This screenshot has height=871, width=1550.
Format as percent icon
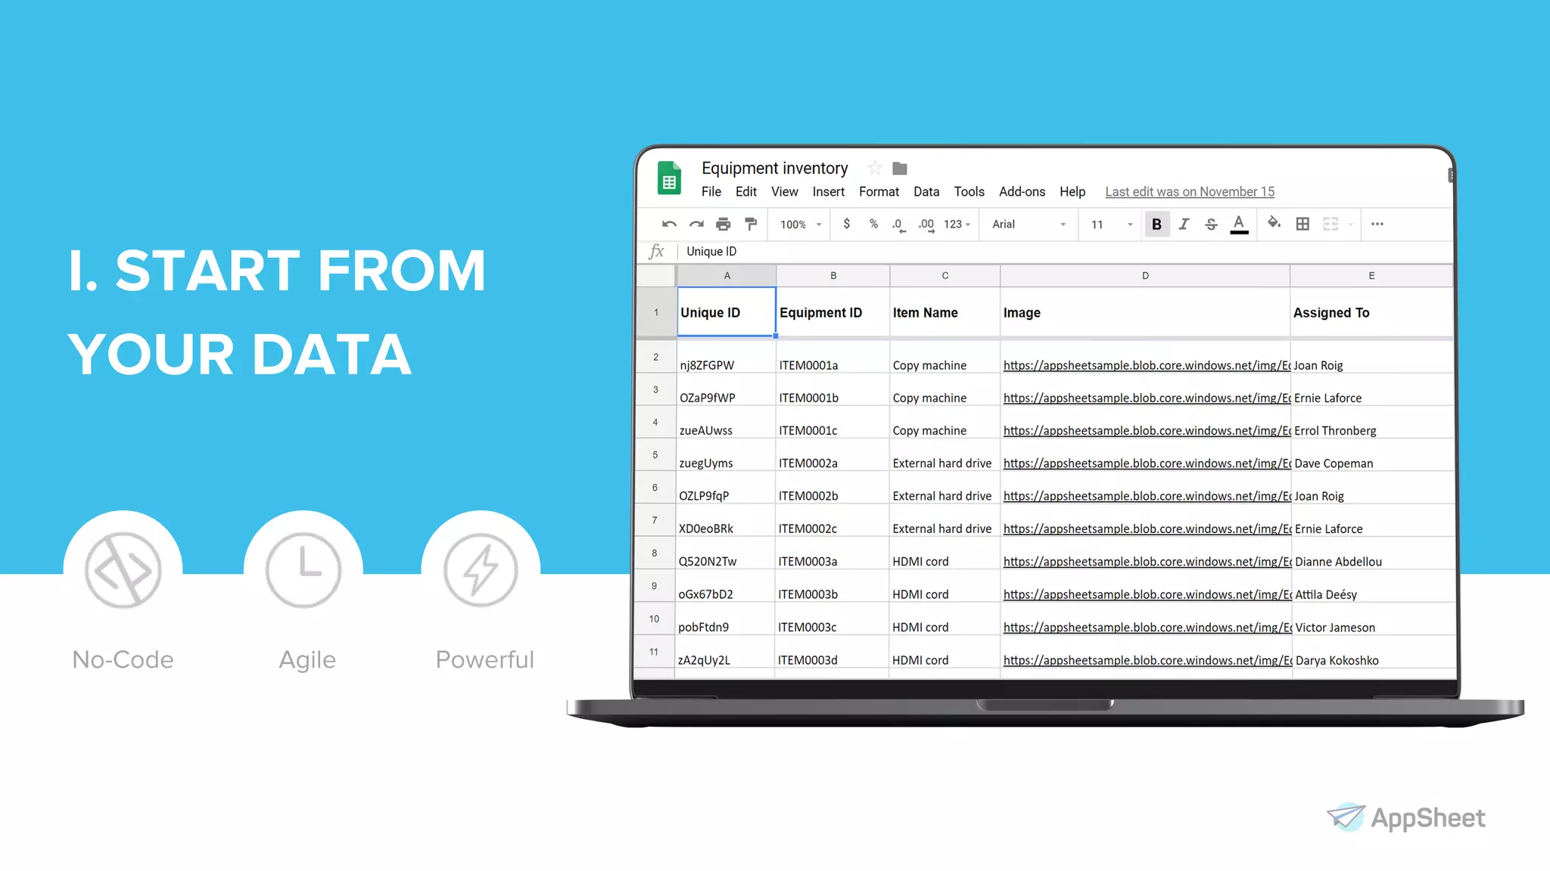[x=873, y=224]
